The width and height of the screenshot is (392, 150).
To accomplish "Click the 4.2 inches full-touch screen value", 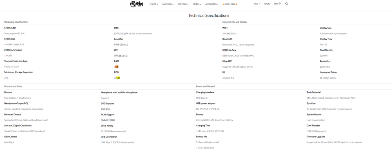I will [333, 33].
